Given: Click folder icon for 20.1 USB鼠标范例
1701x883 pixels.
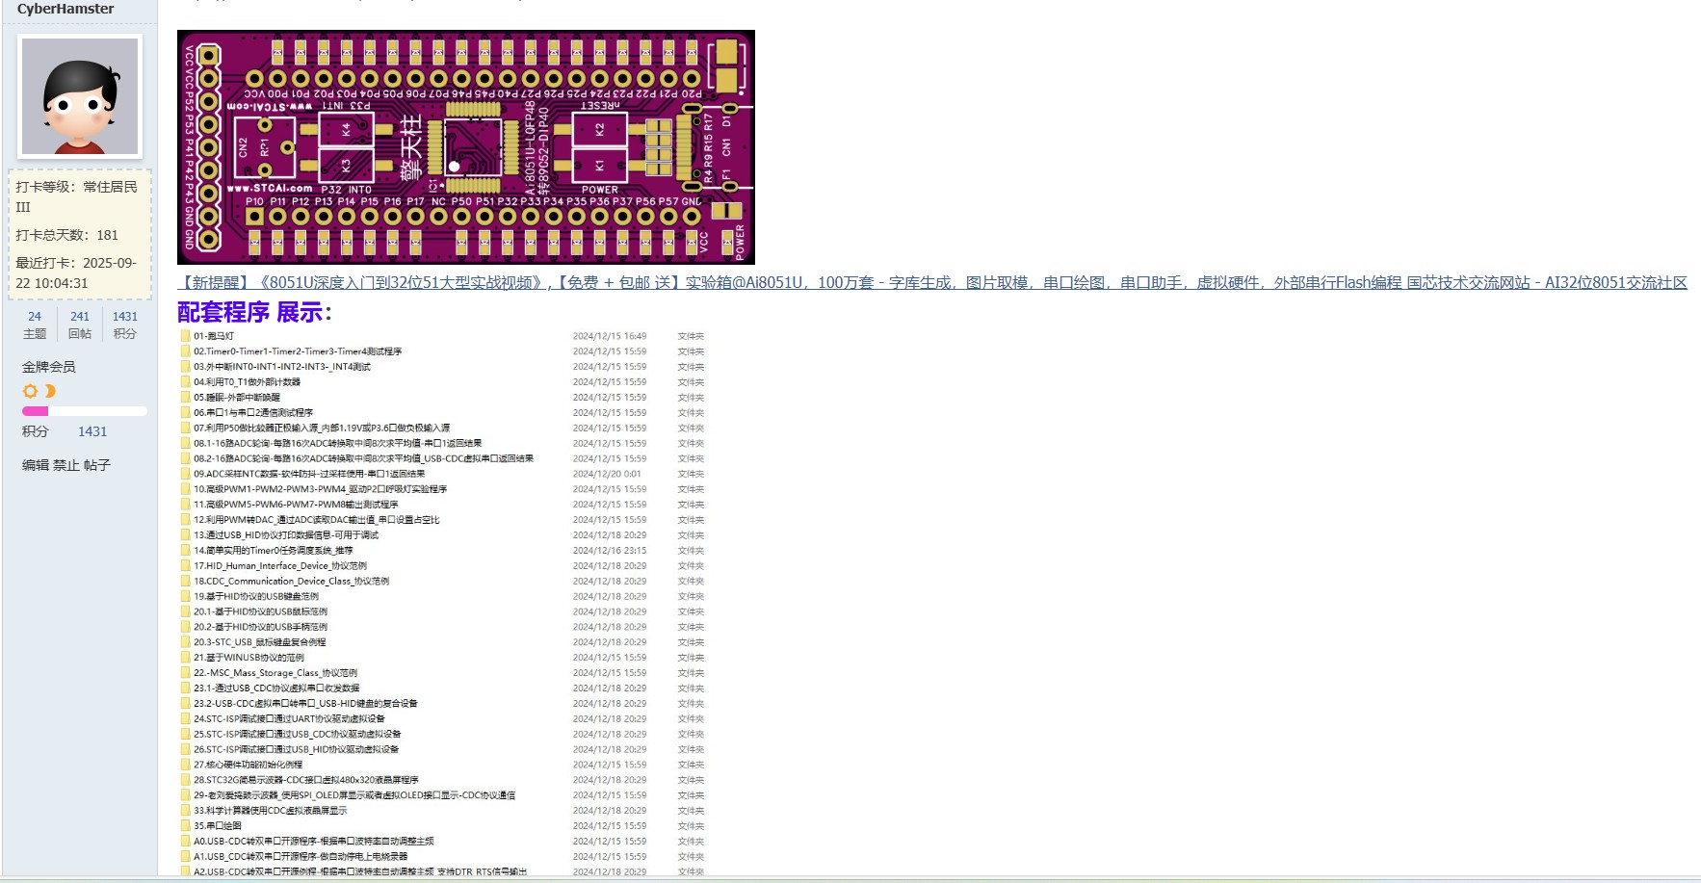Looking at the screenshot, I should click(186, 612).
